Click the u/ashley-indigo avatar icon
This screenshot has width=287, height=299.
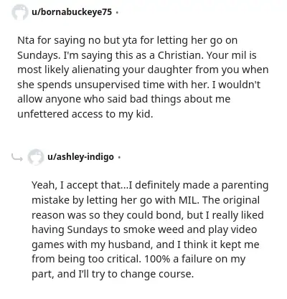pos(36,157)
